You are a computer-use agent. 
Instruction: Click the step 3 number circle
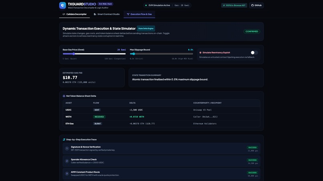click(x=67, y=173)
